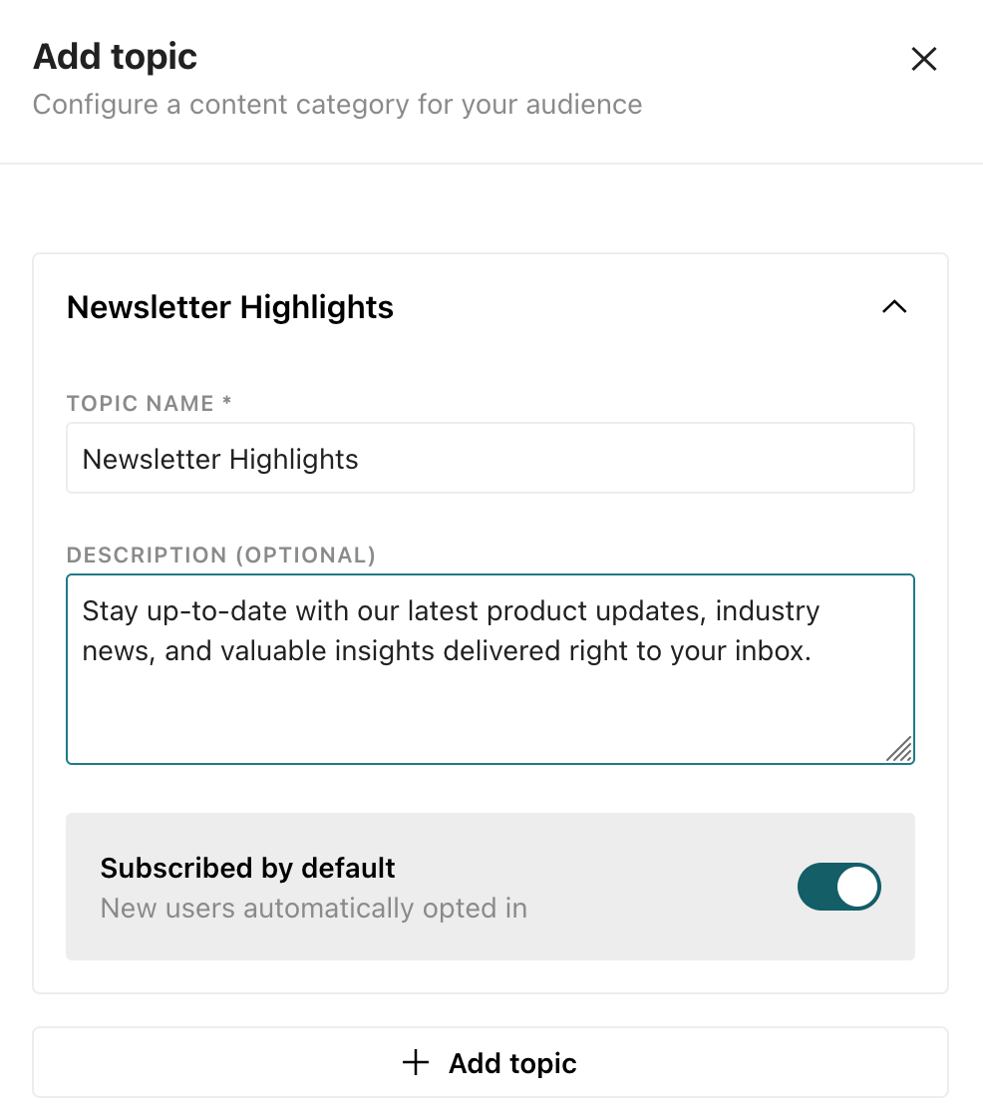
Task: Click the X icon at the top right
Action: (x=924, y=59)
